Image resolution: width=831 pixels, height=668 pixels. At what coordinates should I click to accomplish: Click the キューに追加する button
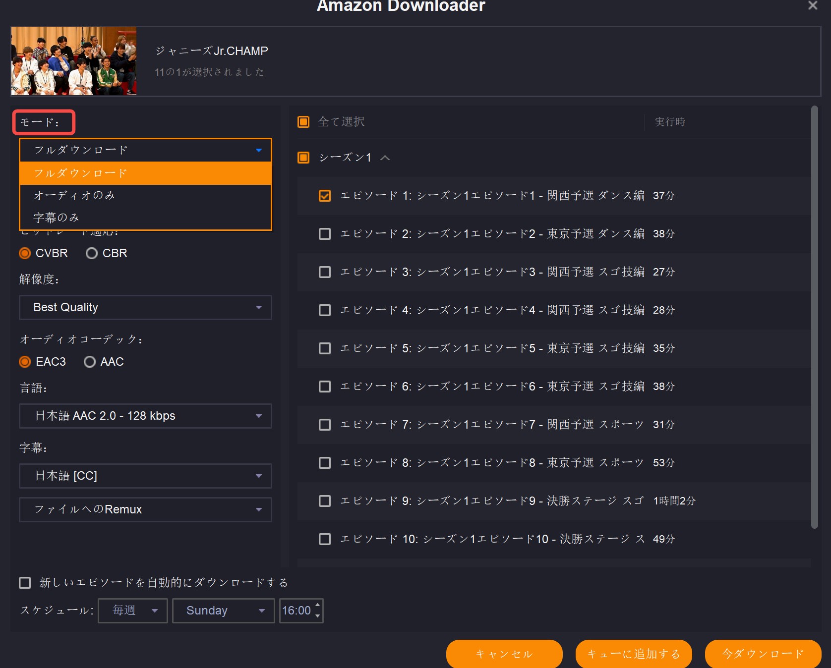click(634, 654)
